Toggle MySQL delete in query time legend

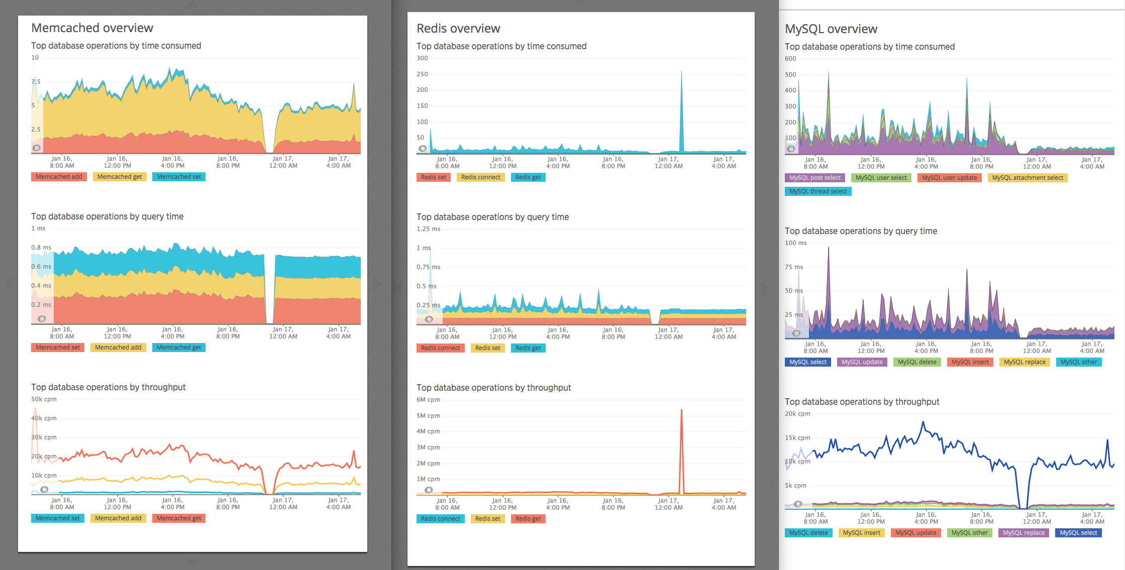pyautogui.click(x=917, y=362)
